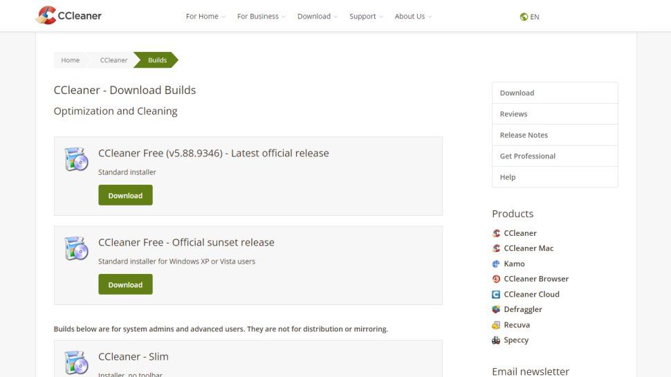Click CCleaner Cloud product icon
The height and width of the screenshot is (377, 671).
point(496,295)
